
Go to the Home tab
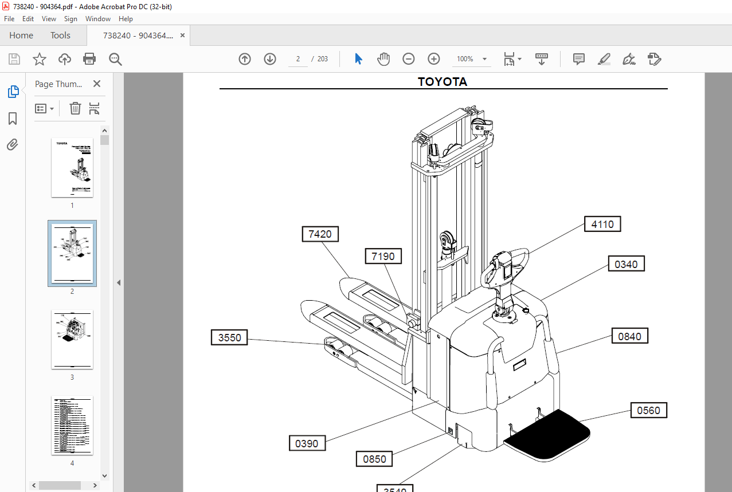coord(21,36)
